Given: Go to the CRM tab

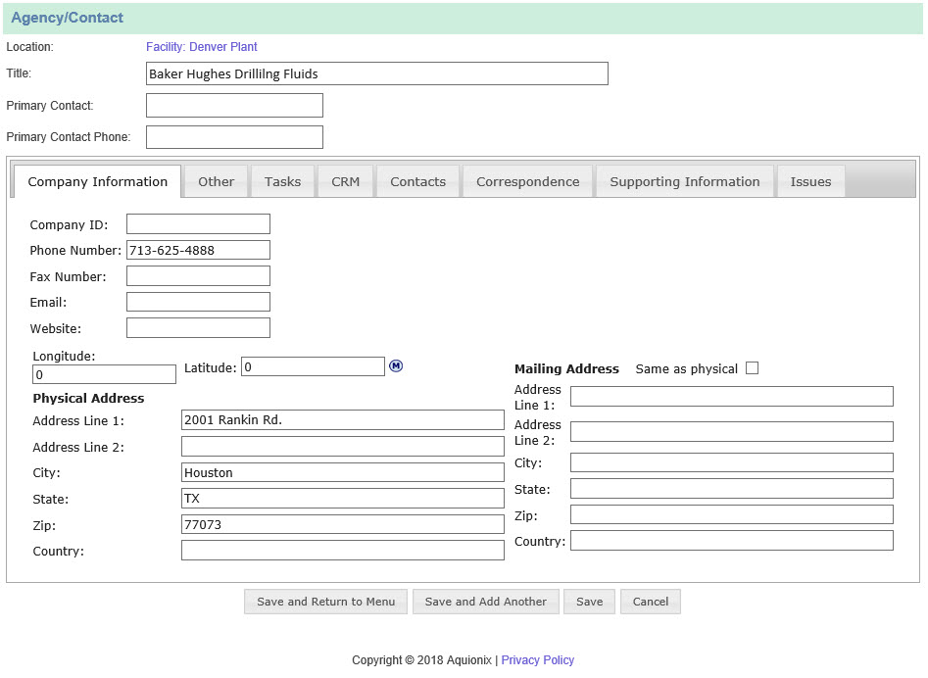Looking at the screenshot, I should tap(345, 181).
